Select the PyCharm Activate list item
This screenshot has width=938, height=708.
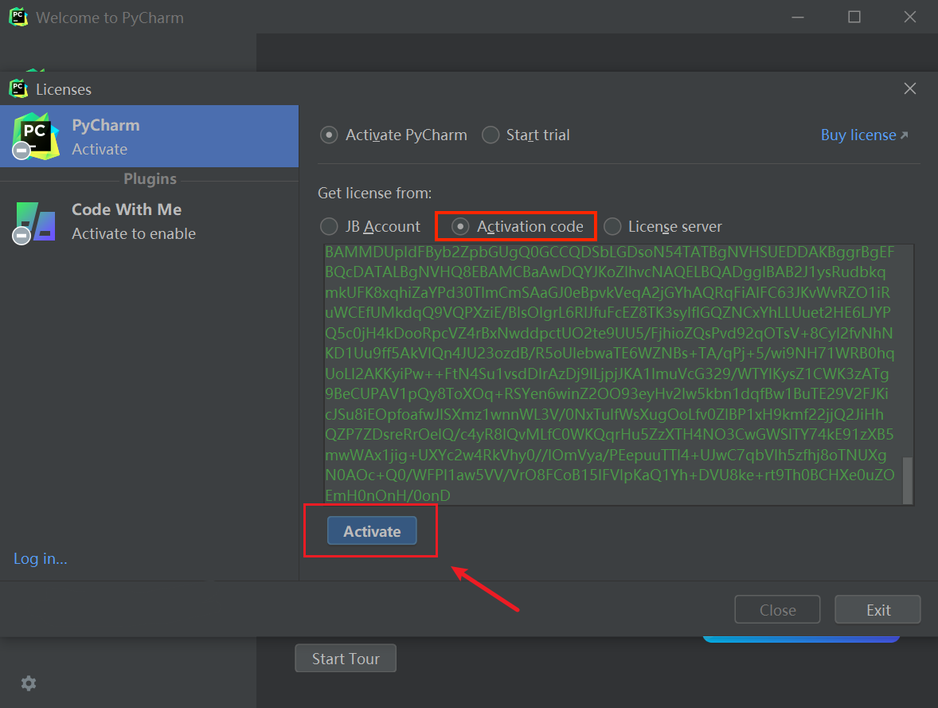[149, 136]
